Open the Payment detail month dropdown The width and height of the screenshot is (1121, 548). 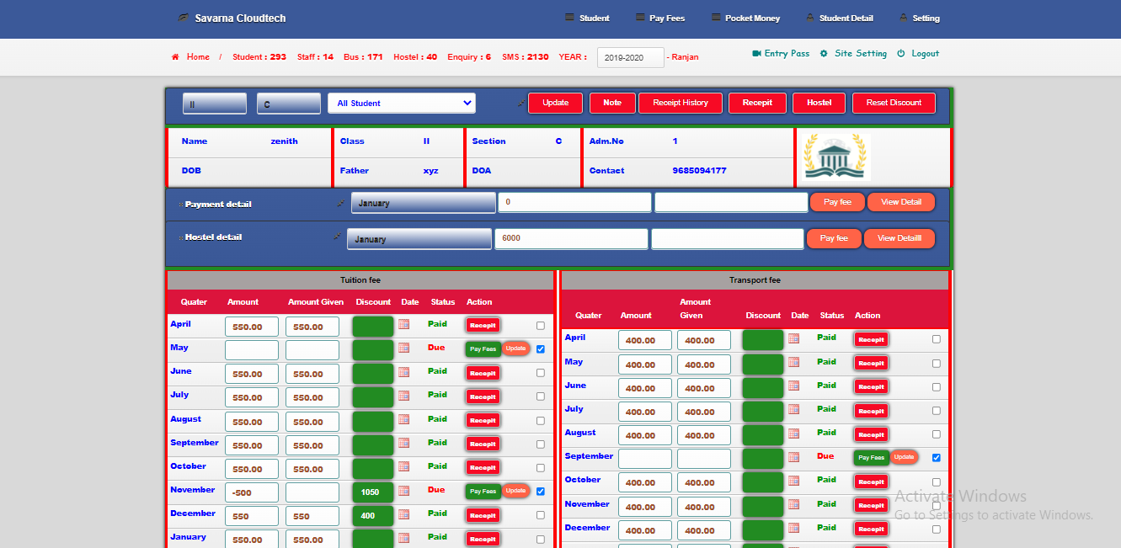(423, 203)
